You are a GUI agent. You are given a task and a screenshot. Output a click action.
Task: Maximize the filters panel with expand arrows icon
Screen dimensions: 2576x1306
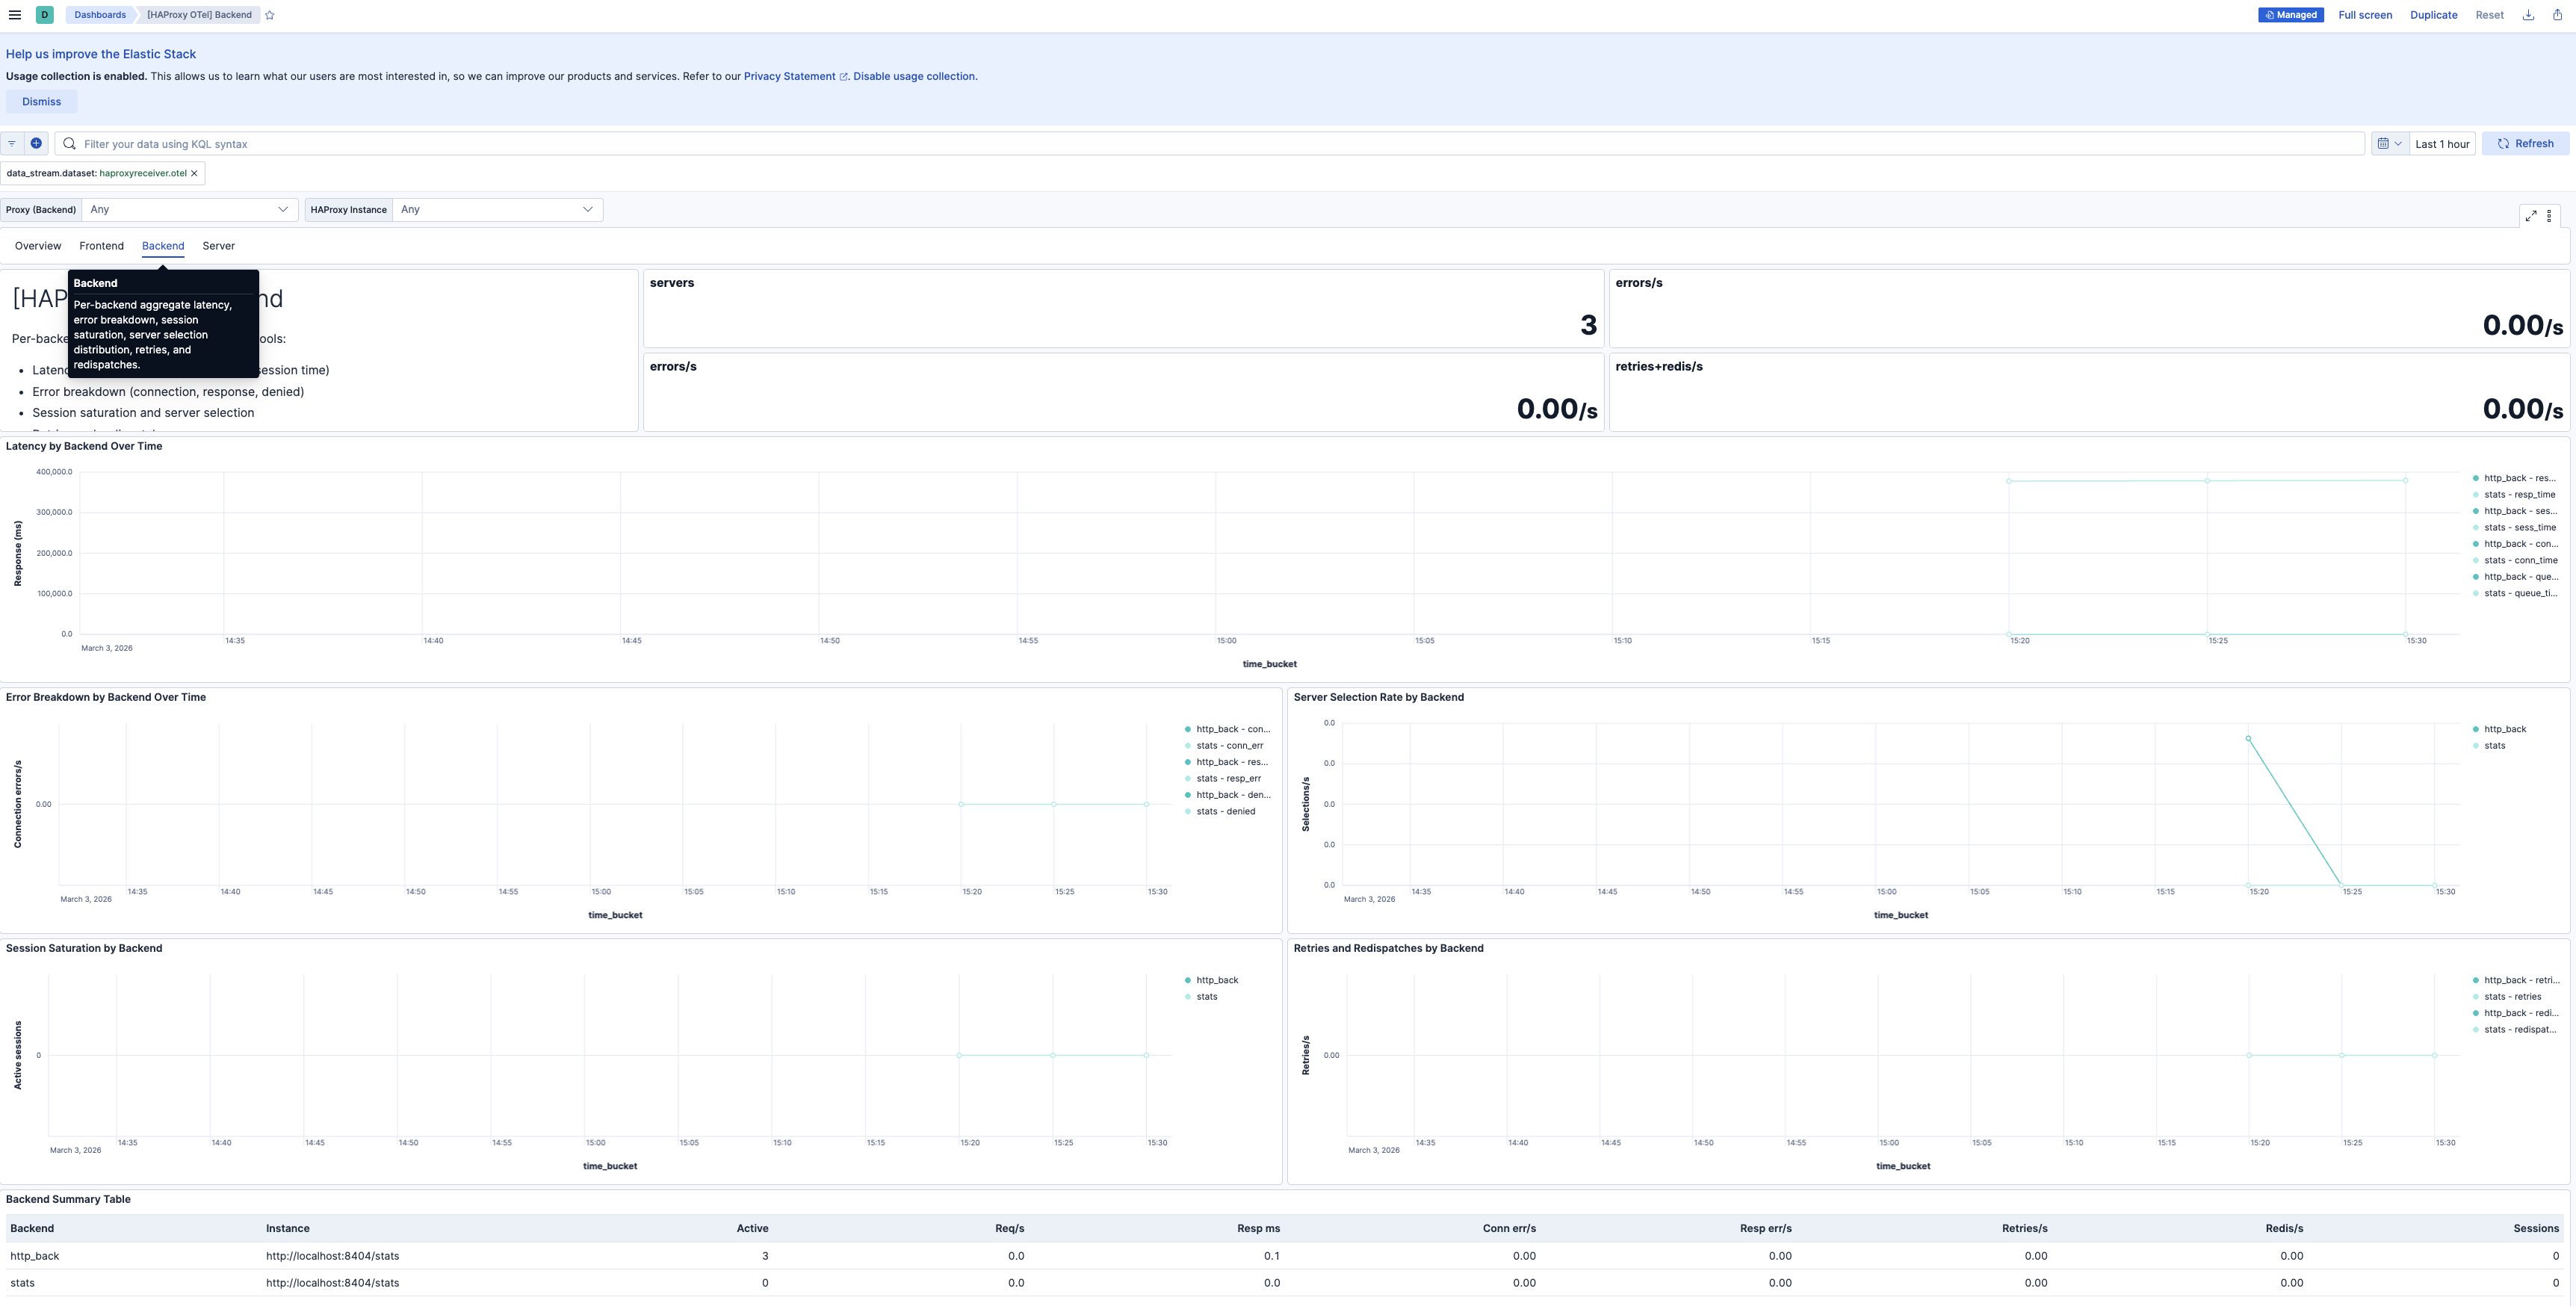click(x=2531, y=215)
